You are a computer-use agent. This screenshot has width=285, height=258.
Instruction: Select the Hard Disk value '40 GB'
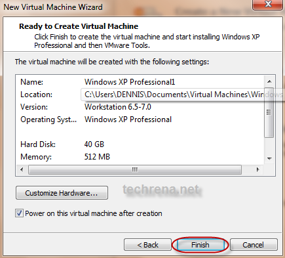pyautogui.click(x=94, y=144)
